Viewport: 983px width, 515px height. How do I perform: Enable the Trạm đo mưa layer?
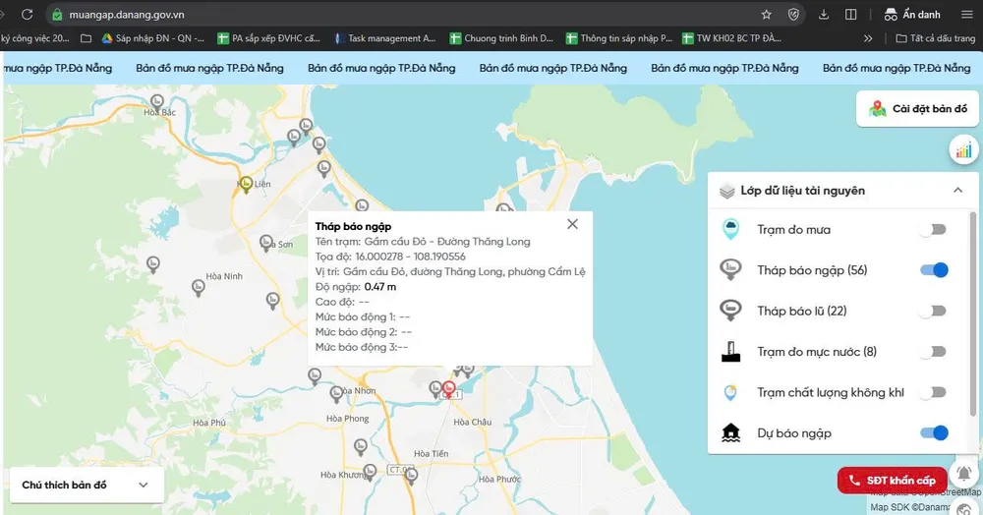click(x=933, y=230)
